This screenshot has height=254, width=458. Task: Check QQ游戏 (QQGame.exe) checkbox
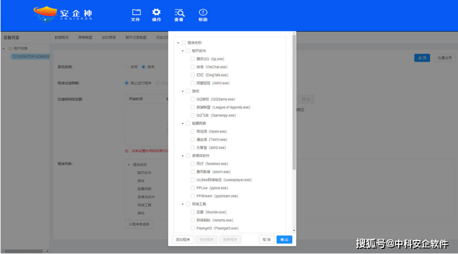coord(192,99)
